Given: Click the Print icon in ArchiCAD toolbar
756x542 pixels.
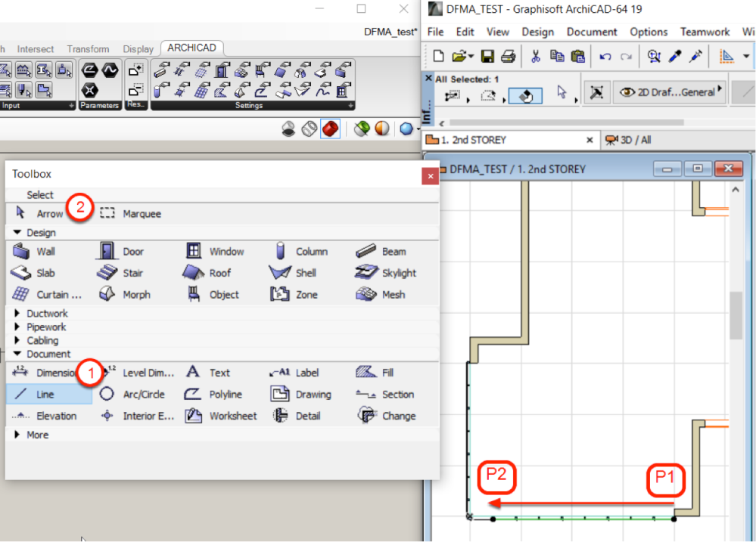Looking at the screenshot, I should (x=509, y=57).
